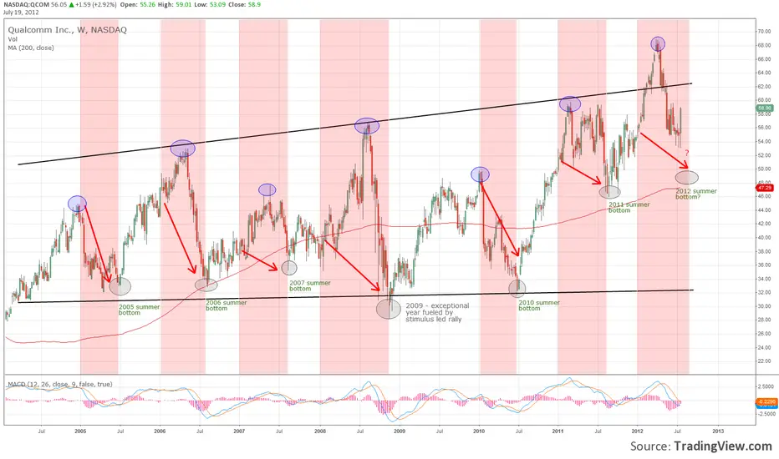Click the orange -0.2290 MACD value tag

(x=765, y=401)
